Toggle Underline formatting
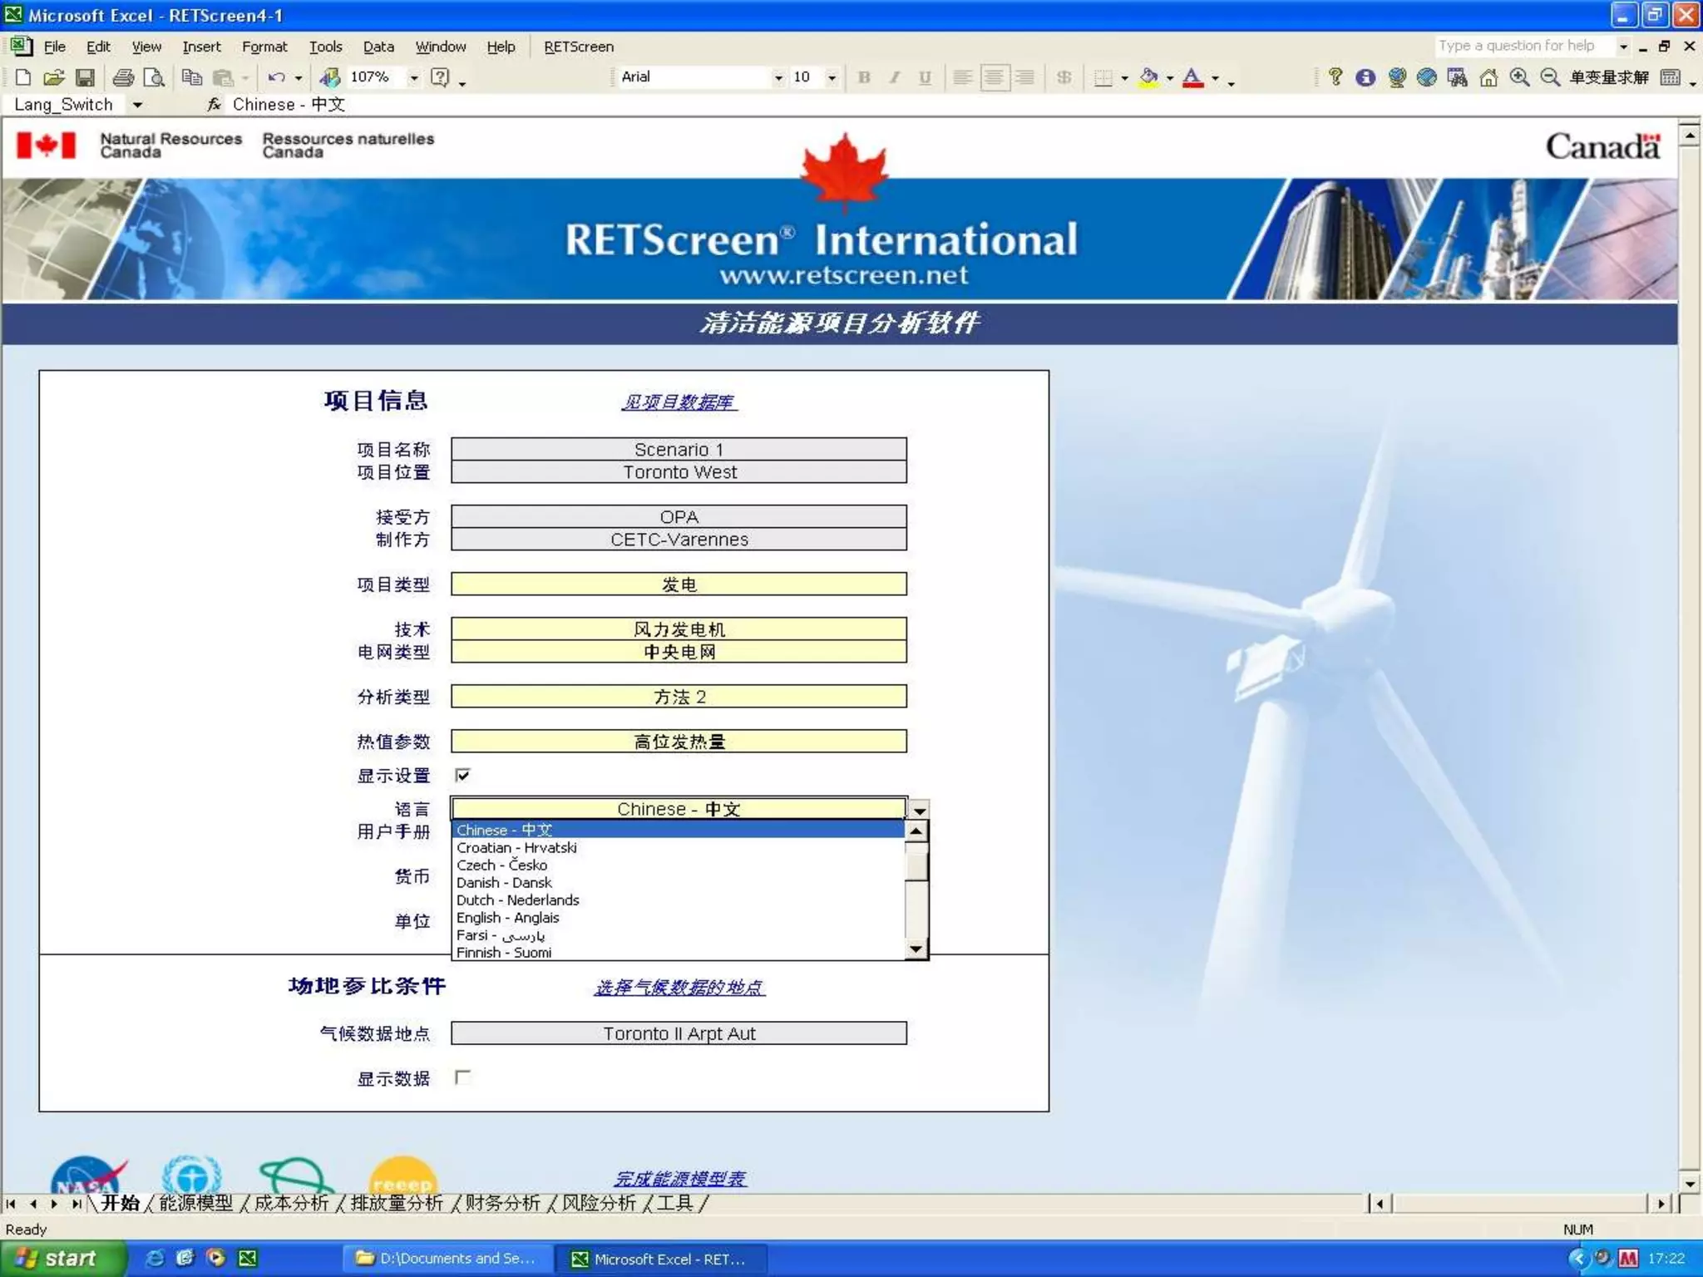 click(925, 77)
